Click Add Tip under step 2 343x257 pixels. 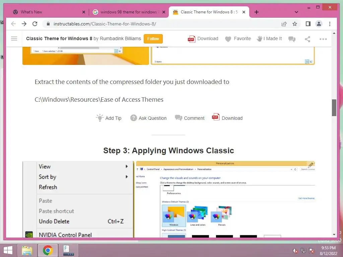coord(109,118)
